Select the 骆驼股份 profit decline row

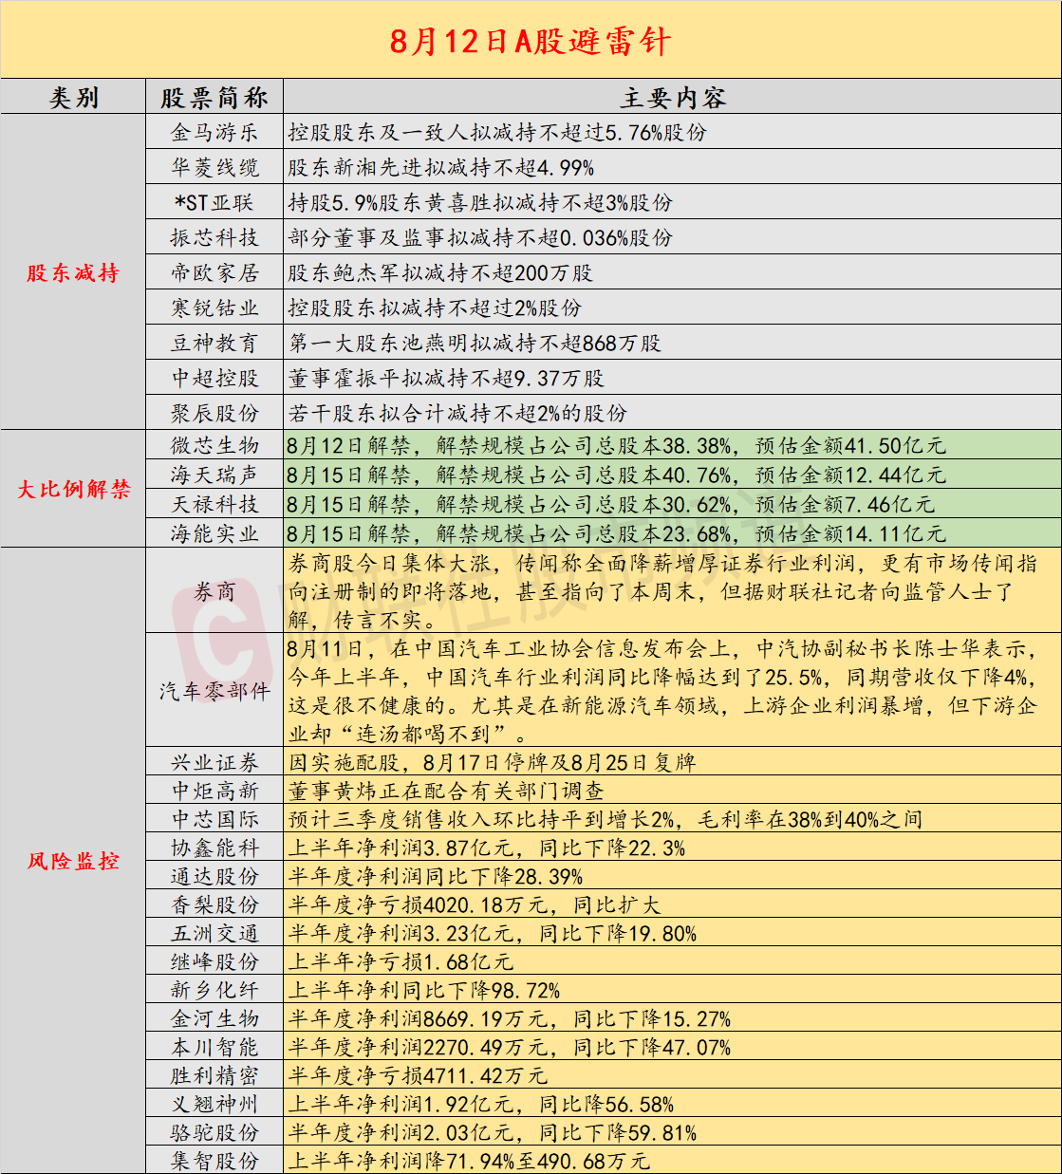click(x=672, y=1132)
